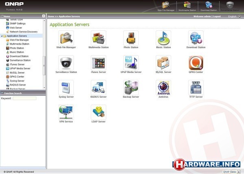Viewport: 244px width, 174px height.
Task: Click sidebar scrollbar down arrow
Action: (x=44, y=88)
